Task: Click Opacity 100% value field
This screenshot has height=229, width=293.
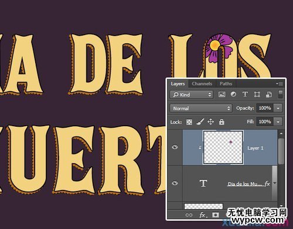Action: pos(265,108)
